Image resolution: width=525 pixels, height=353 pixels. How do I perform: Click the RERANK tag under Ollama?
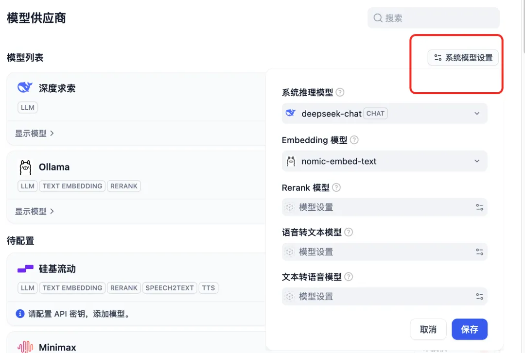(x=124, y=186)
